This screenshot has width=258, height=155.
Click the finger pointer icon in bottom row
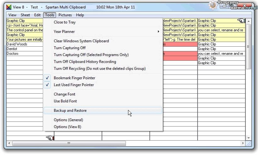tap(50, 138)
